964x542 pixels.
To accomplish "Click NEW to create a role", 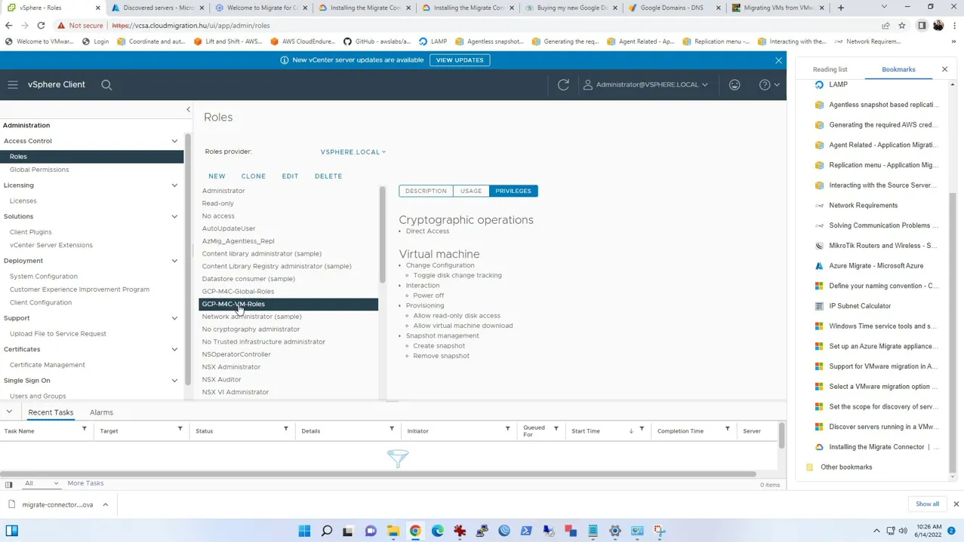I will (217, 176).
